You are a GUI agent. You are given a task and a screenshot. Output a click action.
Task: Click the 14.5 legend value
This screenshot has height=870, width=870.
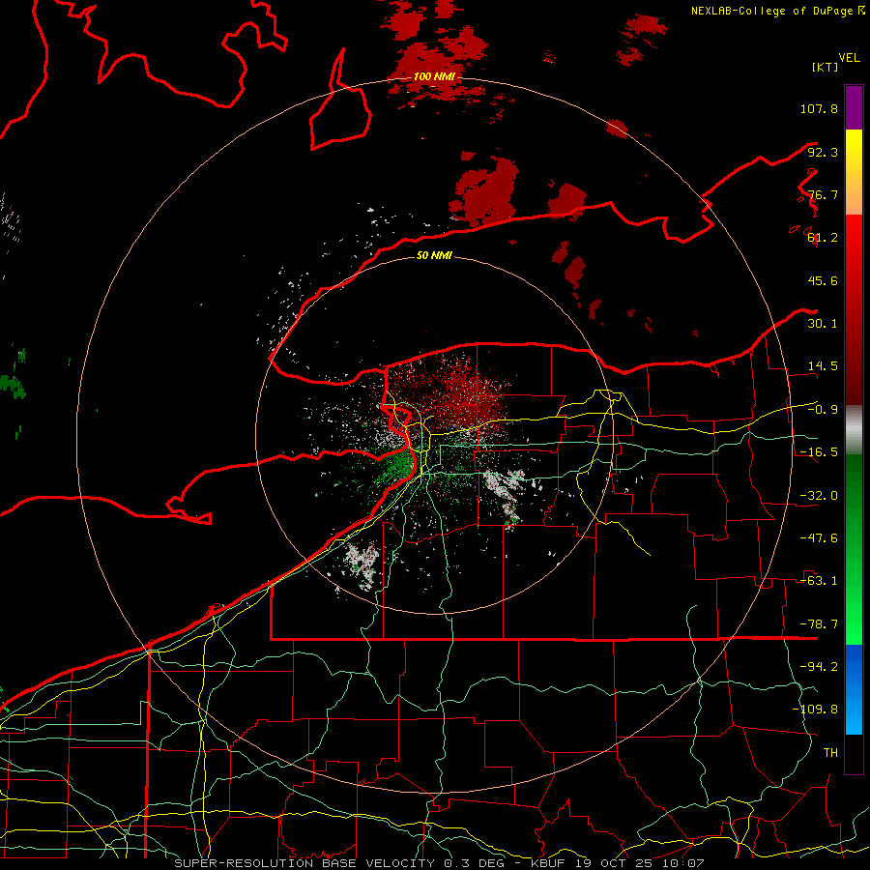823,366
